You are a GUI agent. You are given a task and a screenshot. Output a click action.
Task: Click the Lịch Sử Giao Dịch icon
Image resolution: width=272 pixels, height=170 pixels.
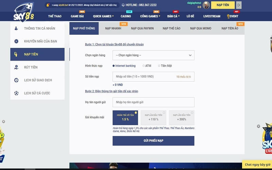tap(16, 80)
